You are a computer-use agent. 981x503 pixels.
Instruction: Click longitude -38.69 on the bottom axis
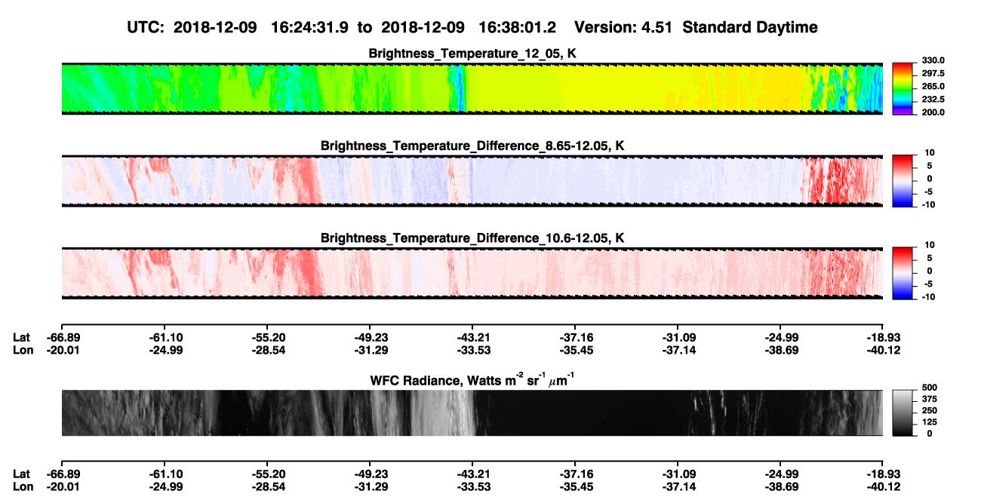point(780,486)
